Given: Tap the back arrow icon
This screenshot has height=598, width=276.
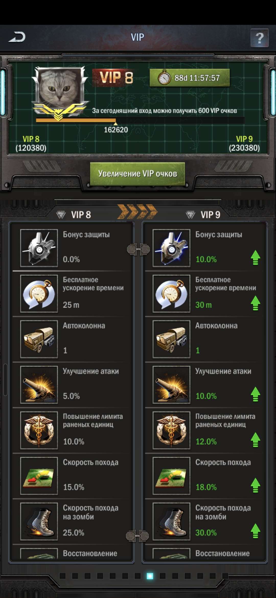Looking at the screenshot, I should [x=17, y=37].
